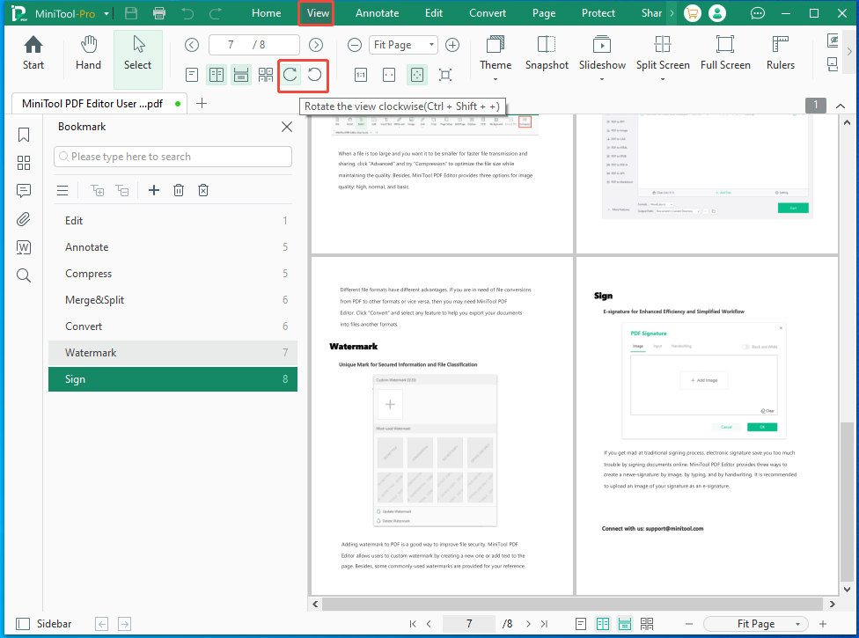Viewport: 859px width, 638px height.
Task: Open bookmark list options menu icon
Action: (63, 190)
